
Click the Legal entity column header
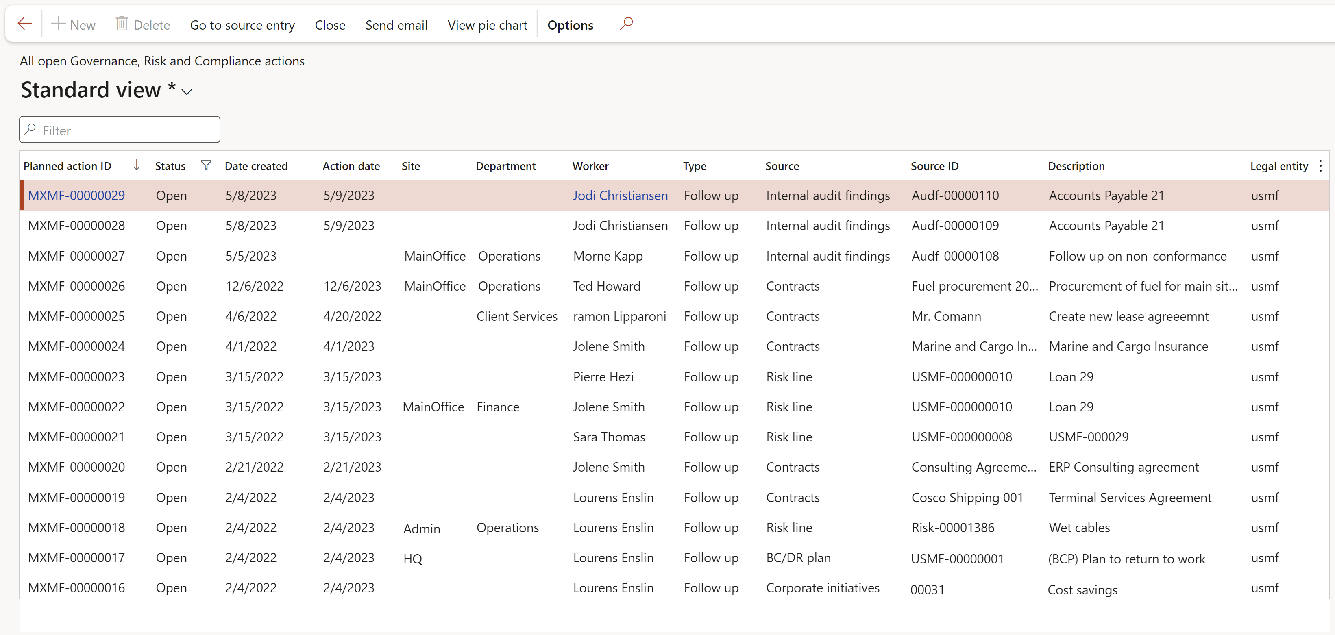pos(1279,166)
